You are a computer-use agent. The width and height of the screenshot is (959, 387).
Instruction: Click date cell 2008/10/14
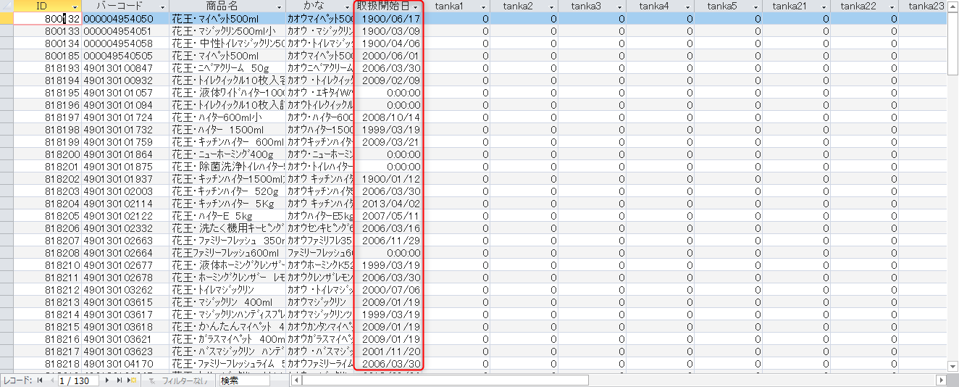point(388,117)
